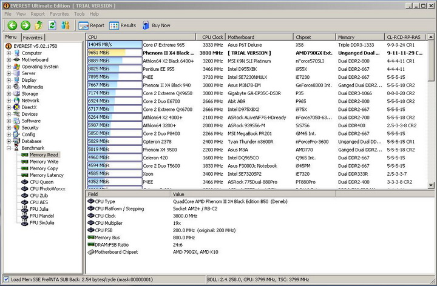This screenshot has width=437, height=286.
Task: Click the Buy Now toolbar button
Action: 157,25
